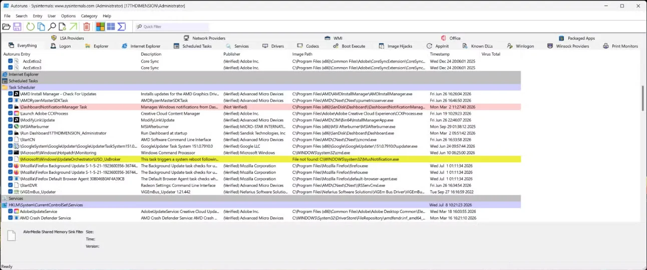Open the File menu
This screenshot has width=647, height=270.
click(7, 16)
